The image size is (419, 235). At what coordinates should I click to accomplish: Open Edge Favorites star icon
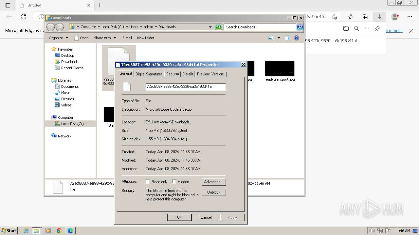[x=351, y=17]
